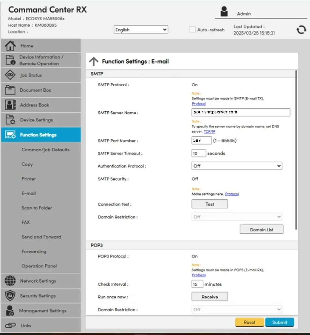
Task: Select Scan to Folder menu item
Action: tap(37, 208)
